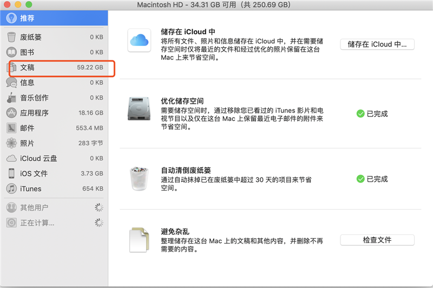Click the 废纸篓 trash icon in sidebar
This screenshot has width=433, height=288.
pos(11,37)
